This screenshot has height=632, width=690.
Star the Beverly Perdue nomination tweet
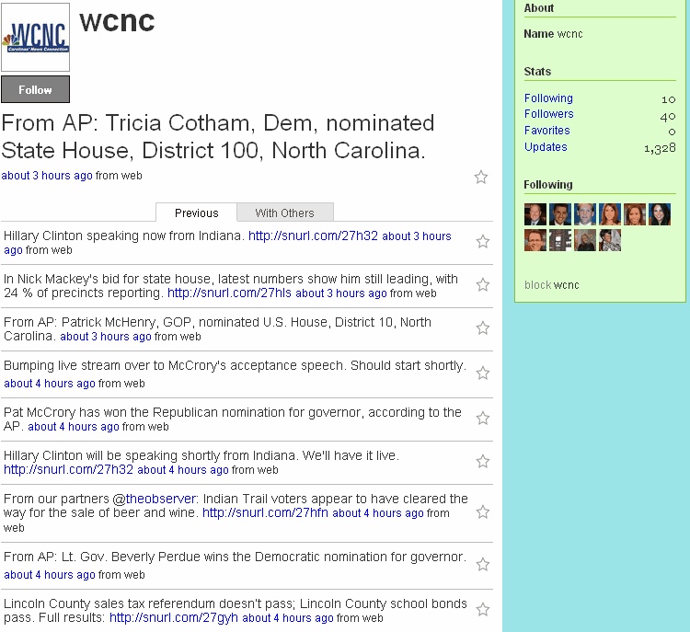[x=483, y=564]
